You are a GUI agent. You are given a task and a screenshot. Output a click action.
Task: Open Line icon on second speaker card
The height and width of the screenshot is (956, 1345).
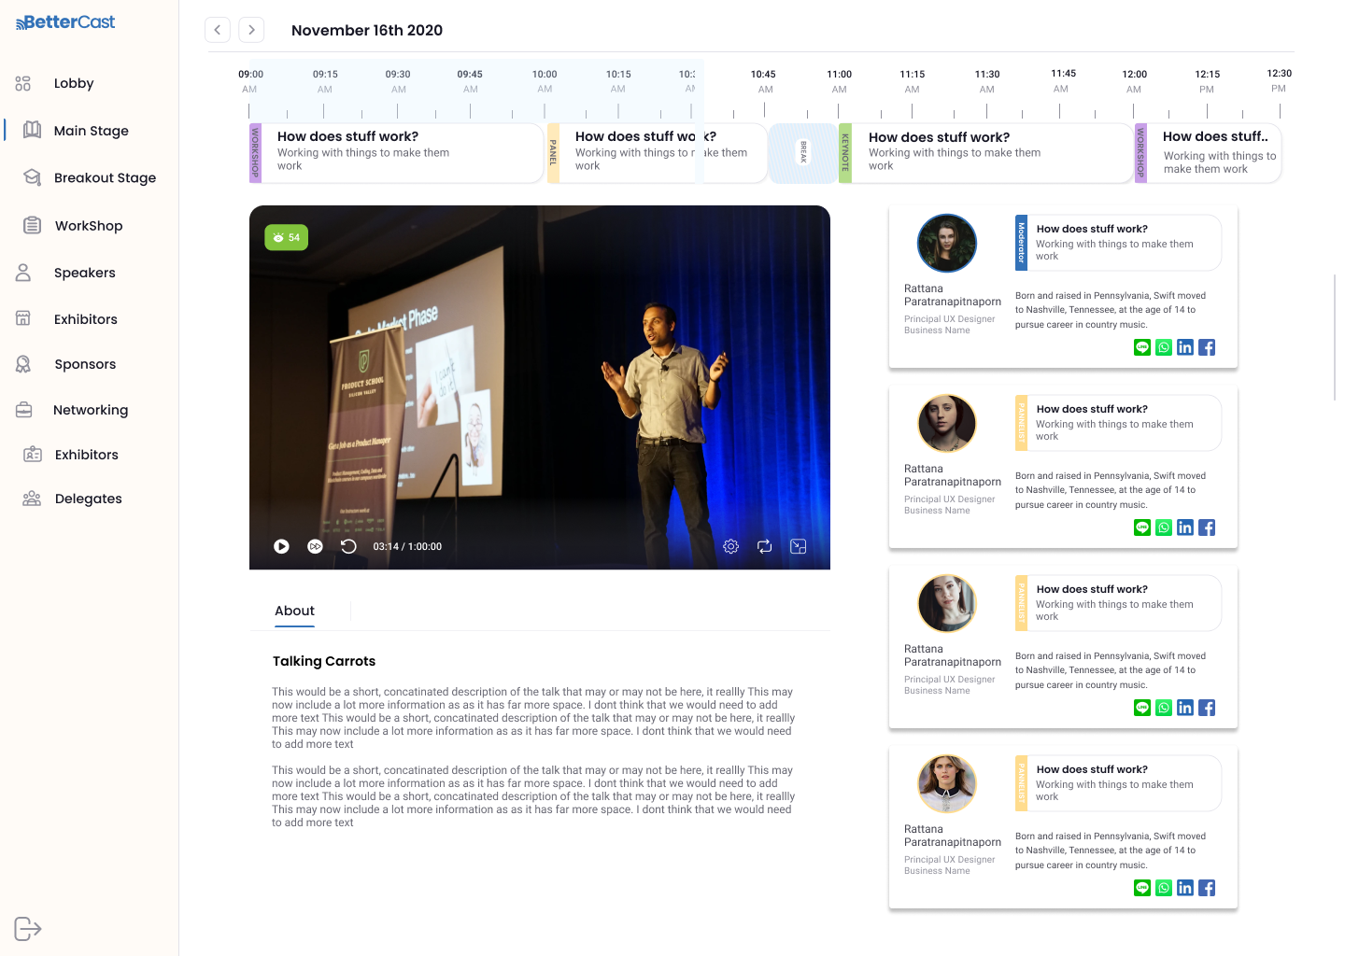tap(1142, 527)
